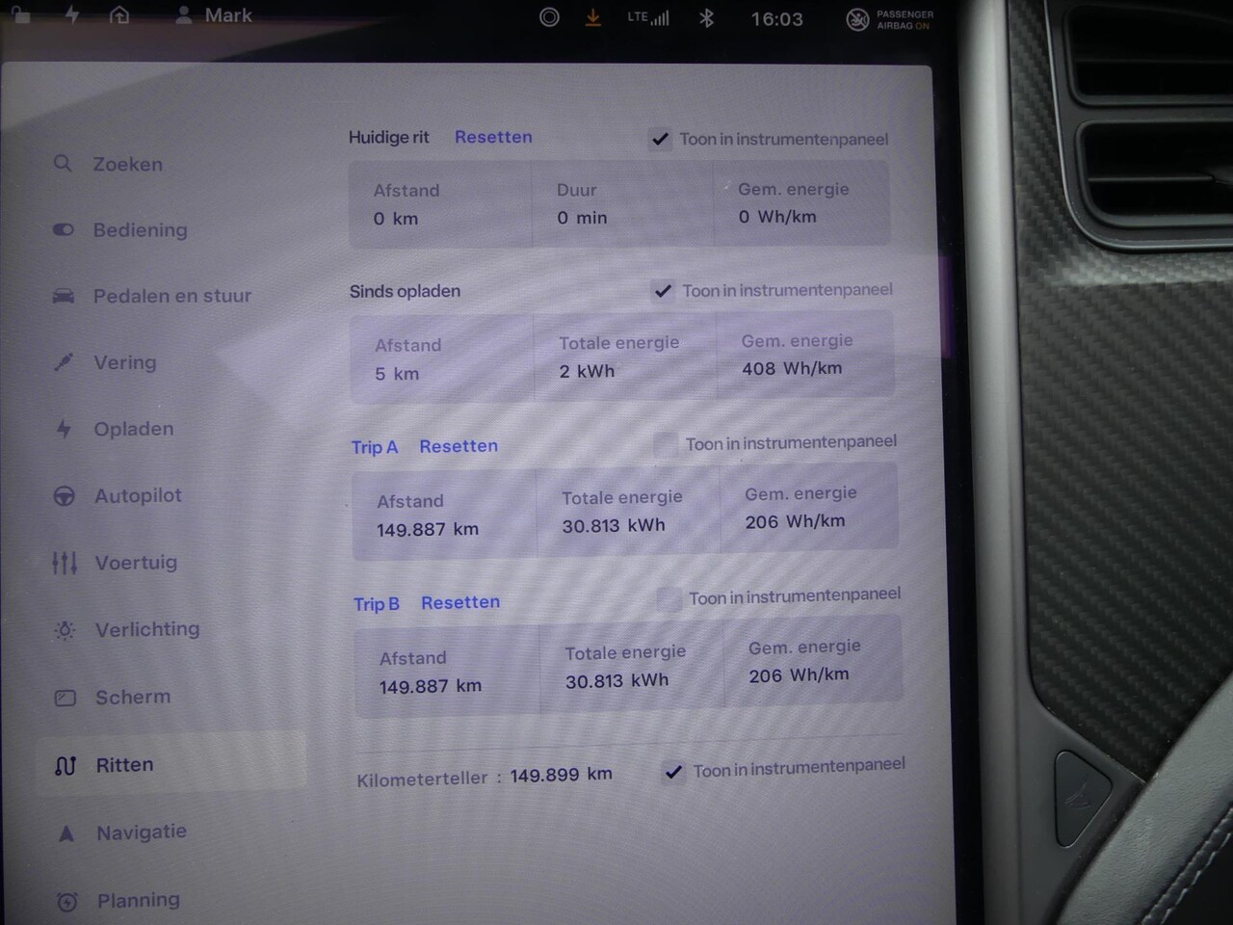Select Kilometerteller 149.899 km reading
1233x925 pixels.
[x=561, y=774]
